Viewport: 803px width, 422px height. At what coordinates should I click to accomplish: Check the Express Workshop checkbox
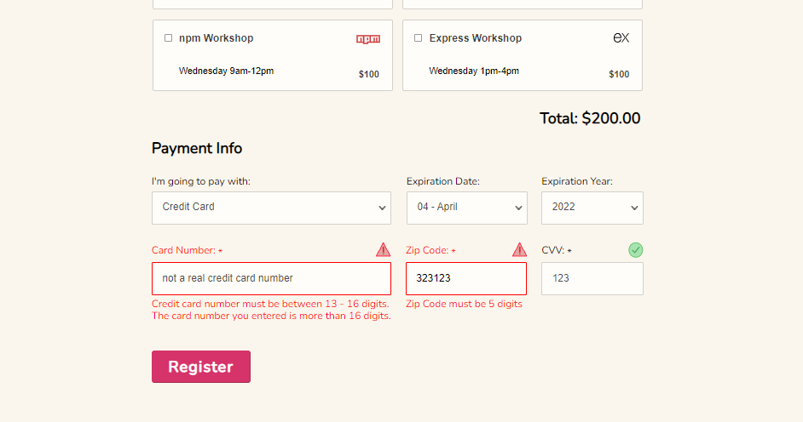pos(418,38)
